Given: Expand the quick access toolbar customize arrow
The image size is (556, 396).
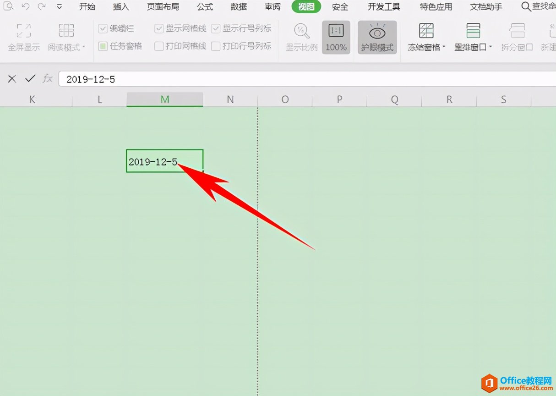Looking at the screenshot, I should 60,7.
